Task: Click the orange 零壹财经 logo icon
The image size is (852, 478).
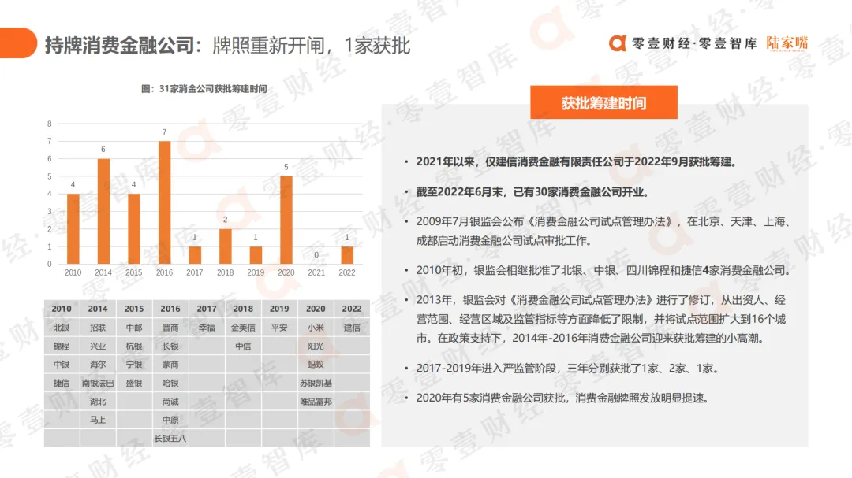Action: (x=617, y=43)
